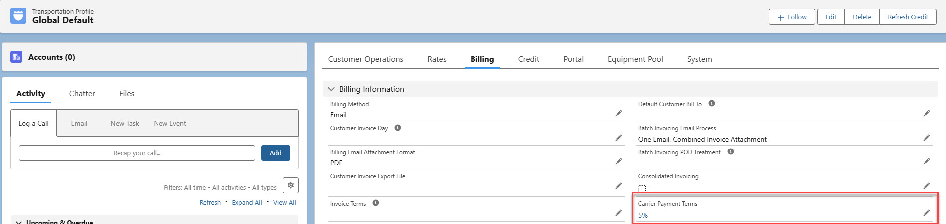946x224 pixels.
Task: Show info tooltip for Default Customer Bill To
Action: click(712, 103)
